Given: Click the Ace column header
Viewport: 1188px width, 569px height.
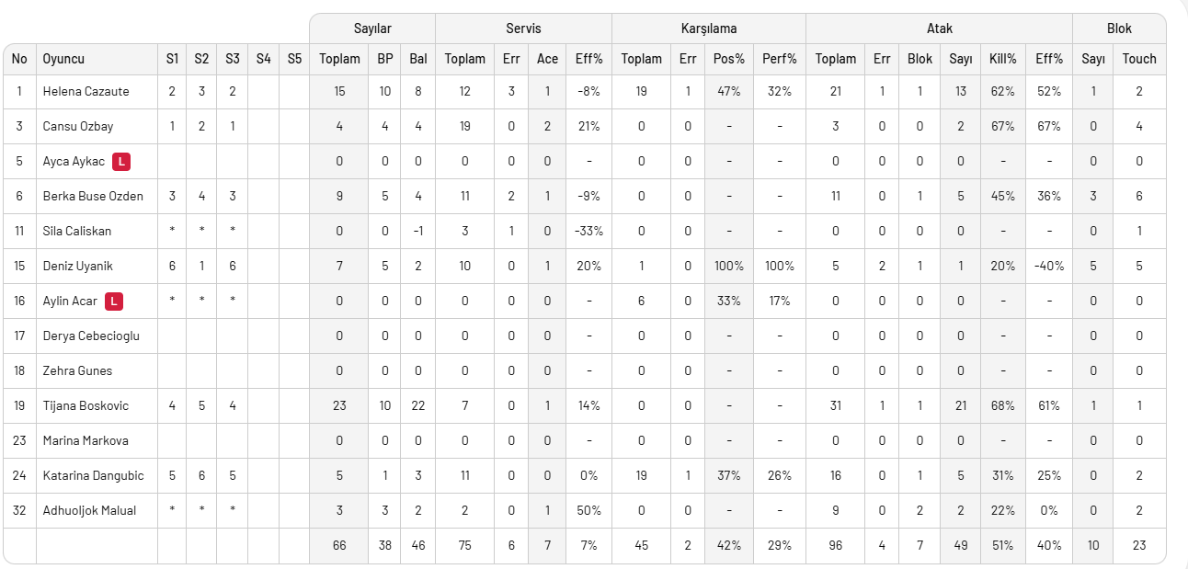Looking at the screenshot, I should pos(547,59).
